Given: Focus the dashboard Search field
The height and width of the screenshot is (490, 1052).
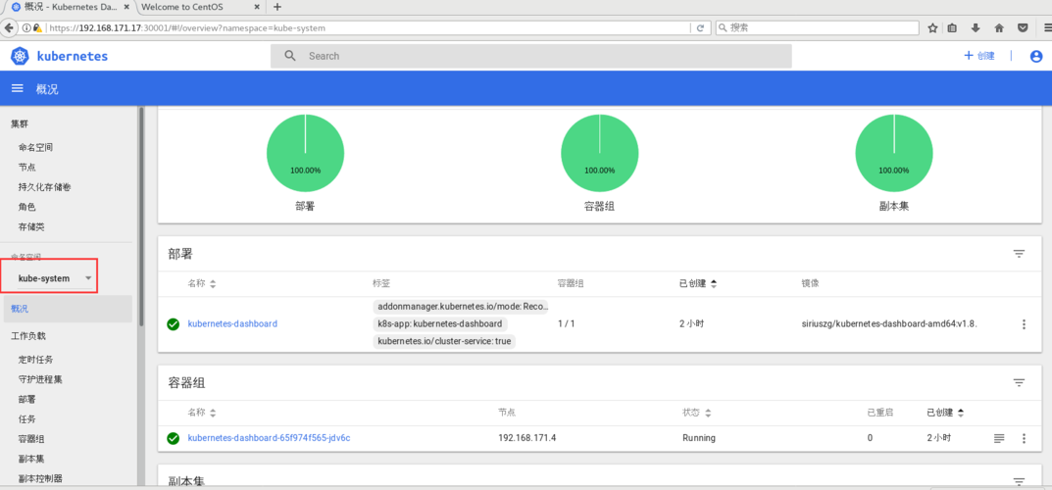Looking at the screenshot, I should tap(530, 56).
